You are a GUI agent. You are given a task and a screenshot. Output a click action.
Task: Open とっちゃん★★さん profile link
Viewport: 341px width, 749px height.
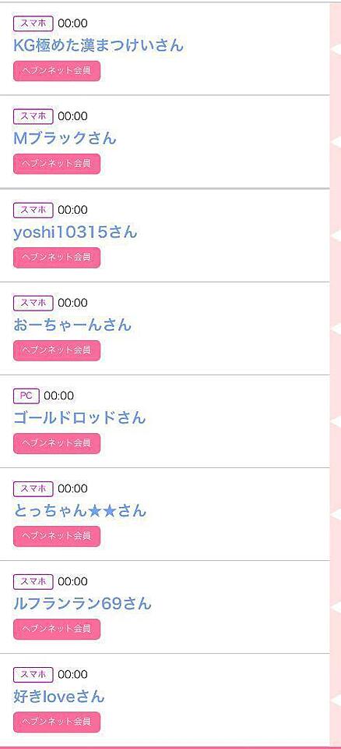point(79,510)
